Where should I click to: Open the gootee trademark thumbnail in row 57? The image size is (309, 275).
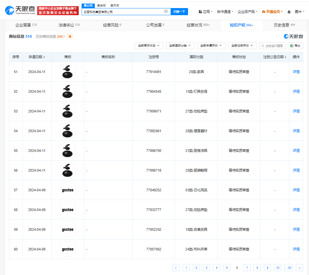coord(68,190)
